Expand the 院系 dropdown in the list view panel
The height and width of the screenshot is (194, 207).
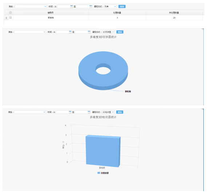(31, 6)
